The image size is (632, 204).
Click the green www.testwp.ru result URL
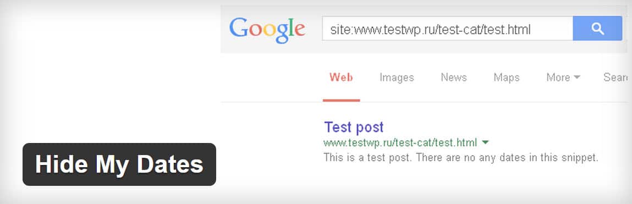(400, 142)
